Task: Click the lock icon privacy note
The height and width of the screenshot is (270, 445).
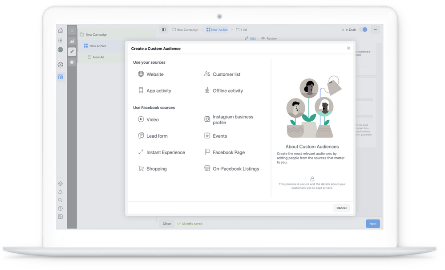Action: pos(312,179)
